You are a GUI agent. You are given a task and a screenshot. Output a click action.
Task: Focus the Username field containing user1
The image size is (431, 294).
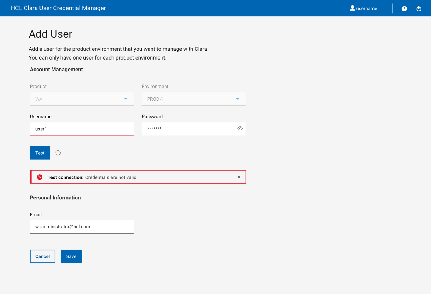click(82, 129)
